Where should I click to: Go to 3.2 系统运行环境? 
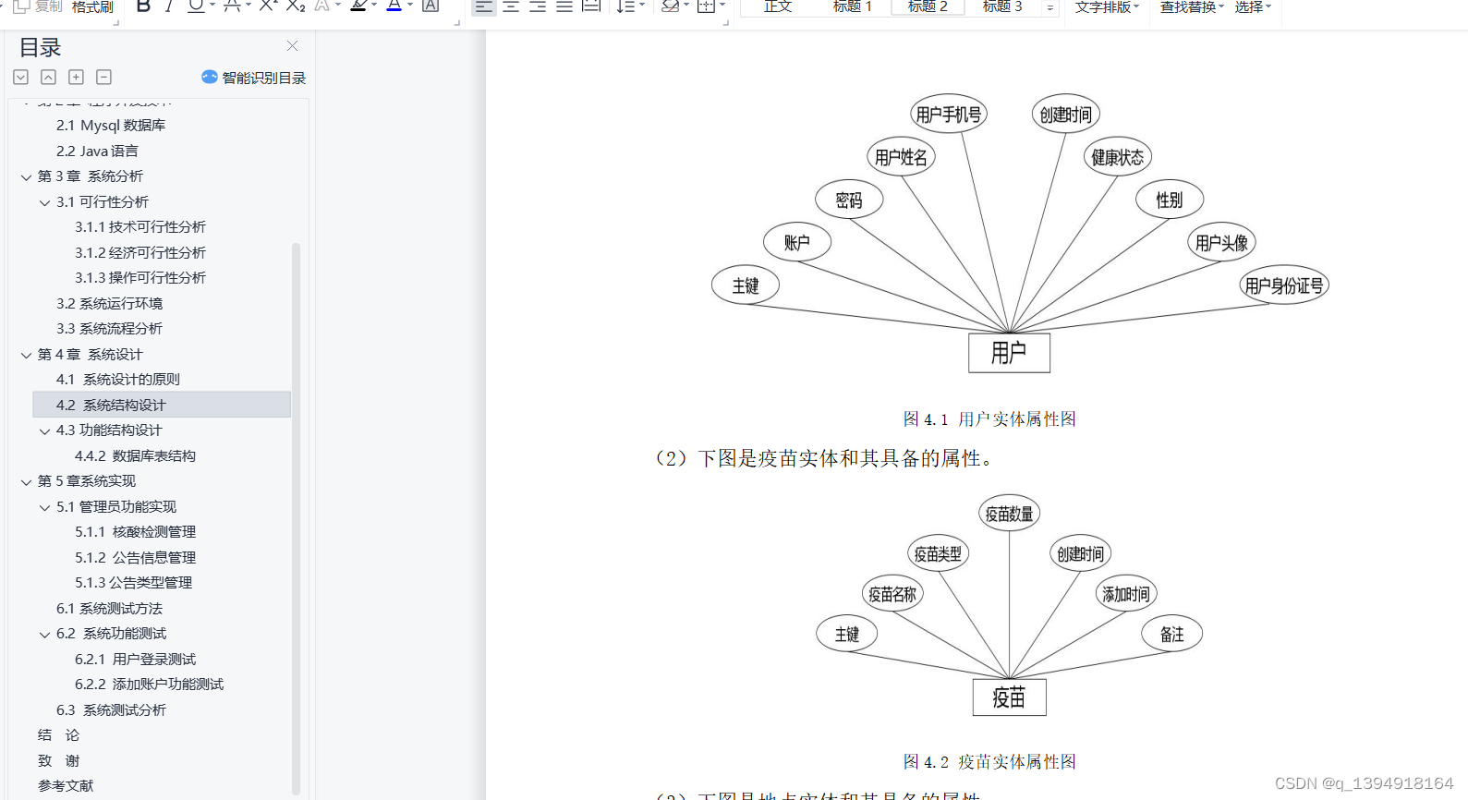(109, 303)
